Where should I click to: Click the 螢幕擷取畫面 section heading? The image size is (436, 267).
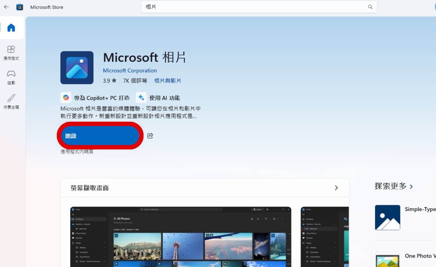[x=90, y=188]
